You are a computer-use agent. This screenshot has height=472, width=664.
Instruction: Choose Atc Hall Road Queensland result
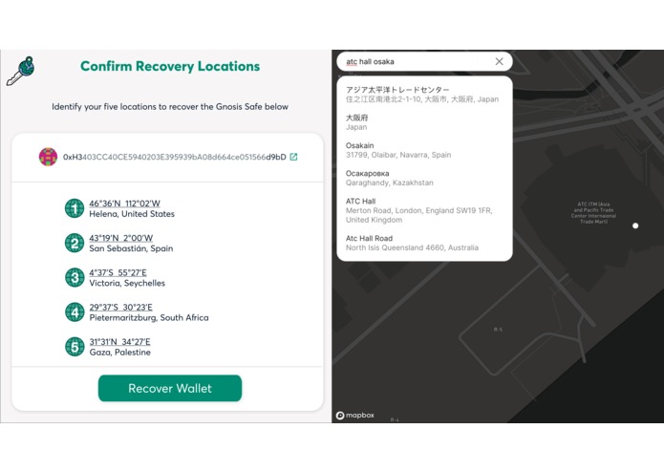[424, 243]
